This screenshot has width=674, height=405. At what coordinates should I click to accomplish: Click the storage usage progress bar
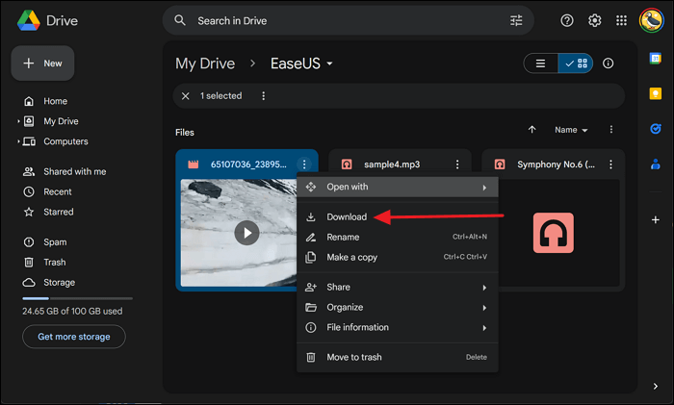pyautogui.click(x=77, y=298)
